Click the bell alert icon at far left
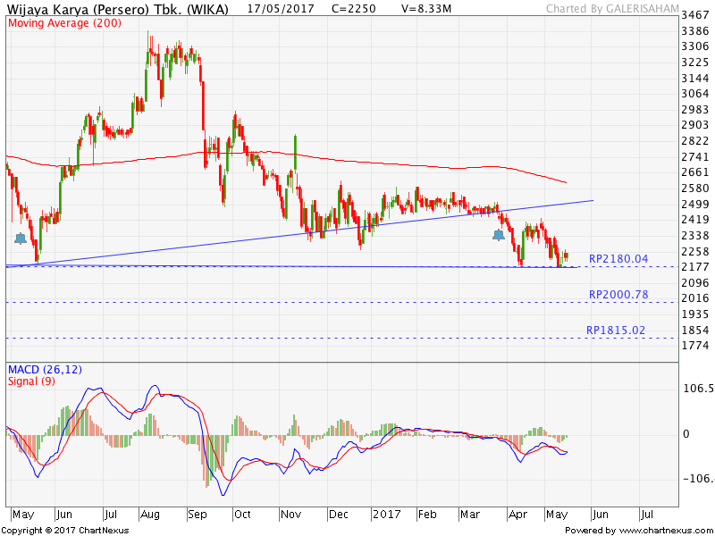The image size is (715, 536). (x=21, y=238)
